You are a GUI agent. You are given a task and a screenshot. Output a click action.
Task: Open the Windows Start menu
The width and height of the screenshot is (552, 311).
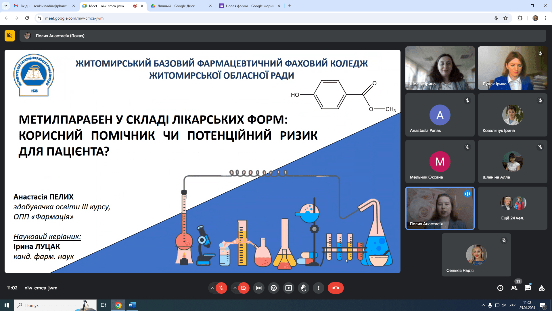7,305
